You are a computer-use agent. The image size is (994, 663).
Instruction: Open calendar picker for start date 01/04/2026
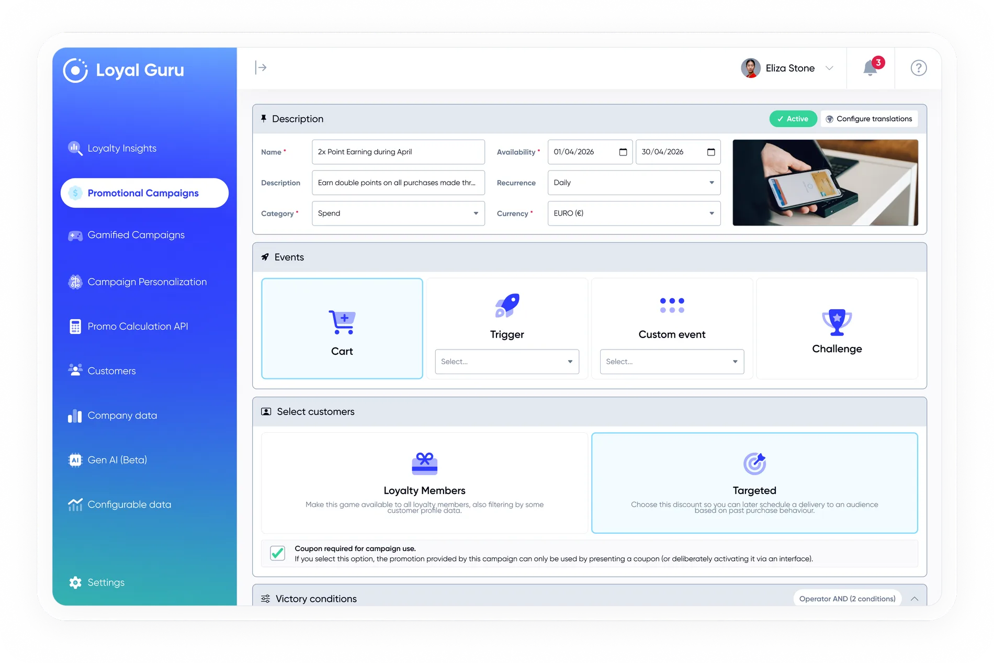click(623, 152)
